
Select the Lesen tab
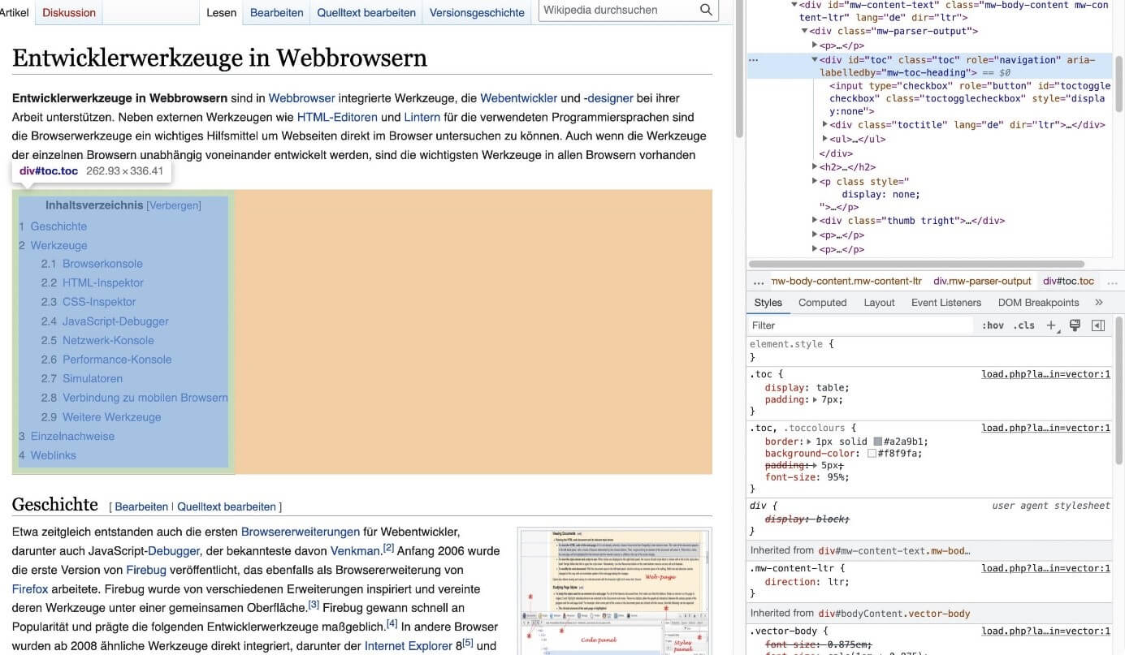221,12
